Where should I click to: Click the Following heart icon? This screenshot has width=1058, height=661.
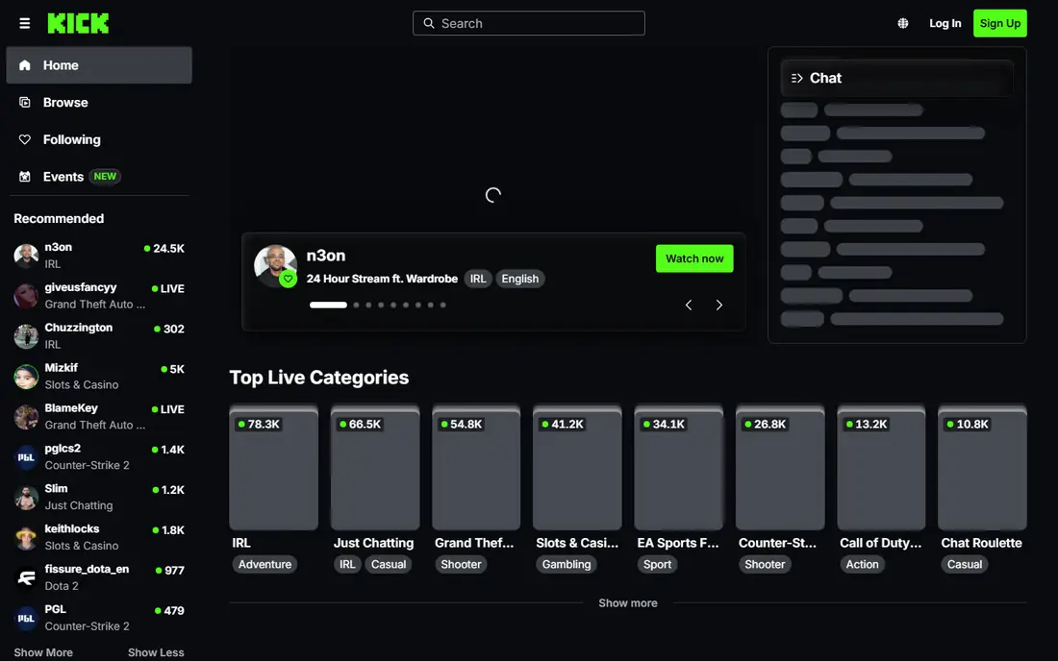point(25,139)
